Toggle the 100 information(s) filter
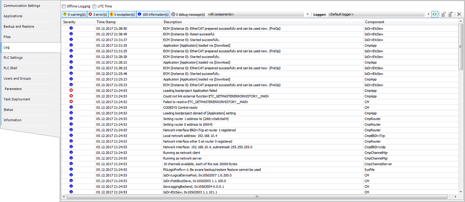This screenshot has height=202, width=465. [153, 14]
